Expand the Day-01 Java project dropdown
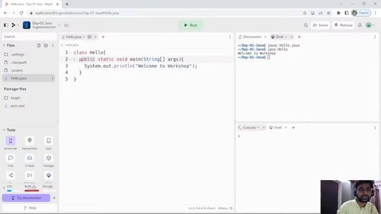Viewport: 381px width, 214px height. [59, 25]
